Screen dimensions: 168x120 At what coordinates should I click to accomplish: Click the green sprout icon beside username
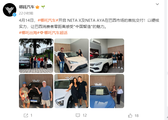[x=43, y=7]
